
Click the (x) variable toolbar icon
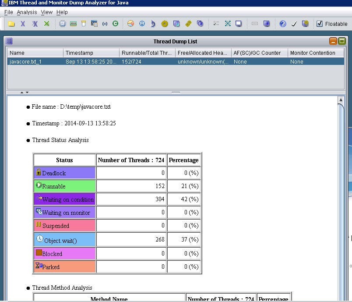105,24
